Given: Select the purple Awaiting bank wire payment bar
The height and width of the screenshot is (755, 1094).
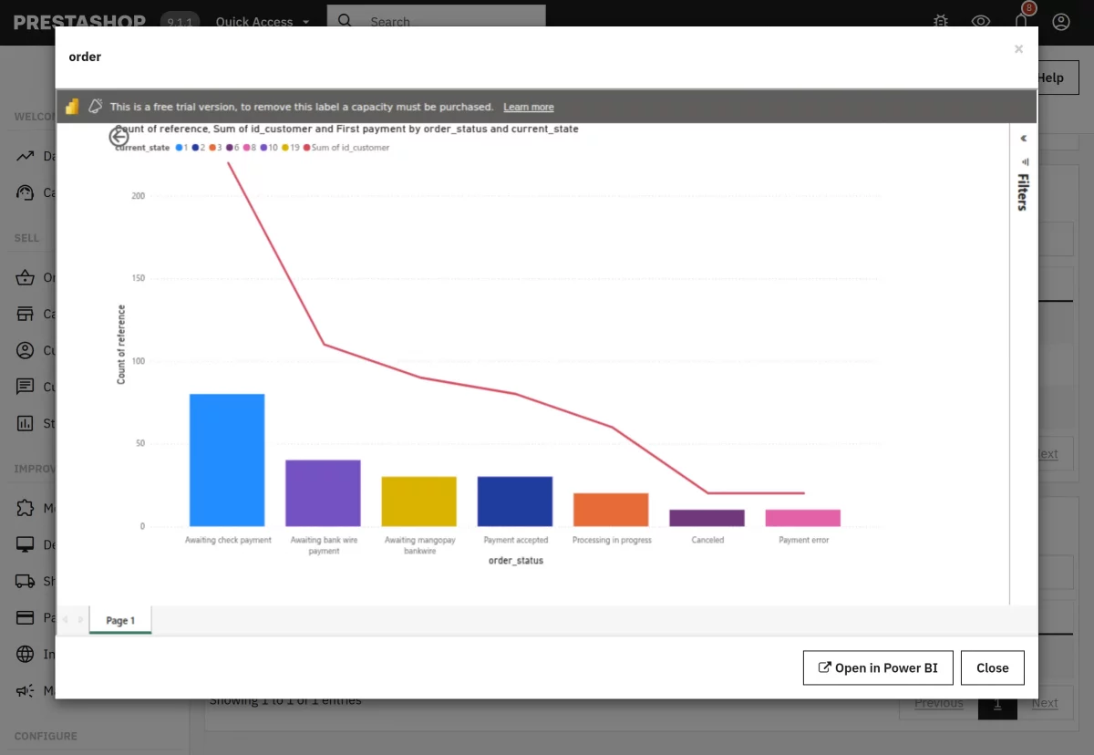Looking at the screenshot, I should tap(323, 493).
